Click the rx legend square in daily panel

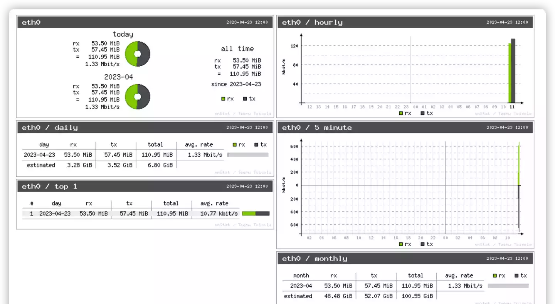(234, 145)
